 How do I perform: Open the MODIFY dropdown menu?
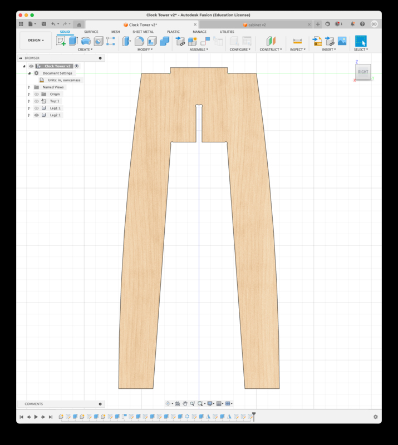point(145,50)
